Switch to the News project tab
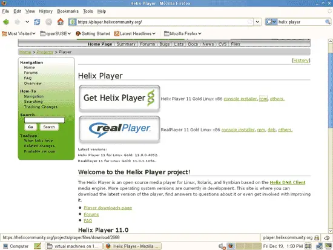 [208, 44]
